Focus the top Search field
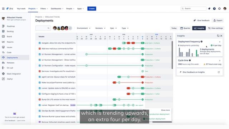Image resolution: width=229 pixels, height=129 pixels. coord(193,9)
